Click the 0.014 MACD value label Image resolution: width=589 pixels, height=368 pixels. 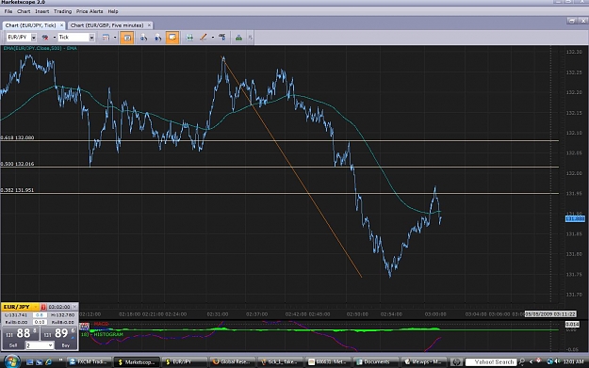572,324
